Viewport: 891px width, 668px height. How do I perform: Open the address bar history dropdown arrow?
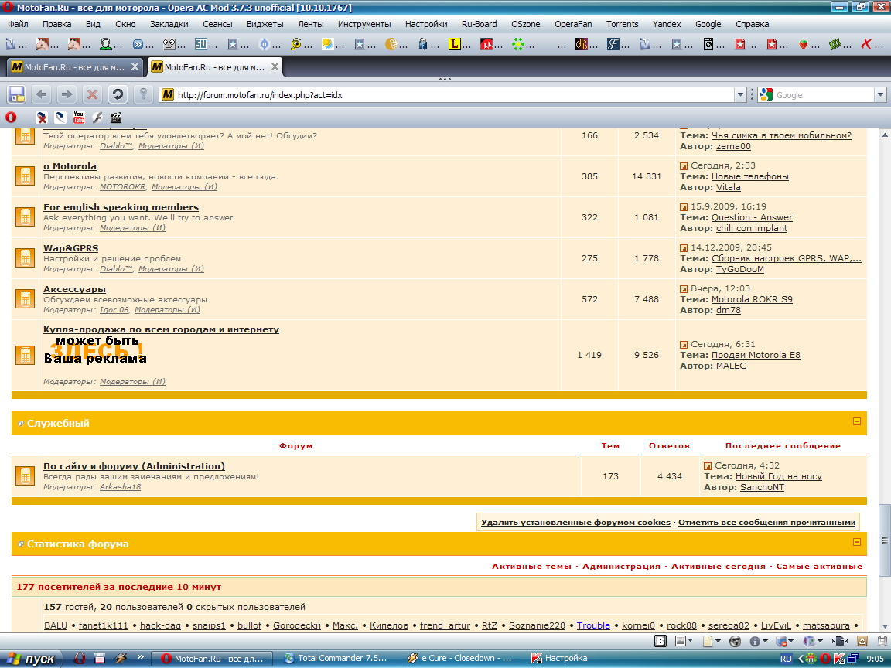coord(740,95)
